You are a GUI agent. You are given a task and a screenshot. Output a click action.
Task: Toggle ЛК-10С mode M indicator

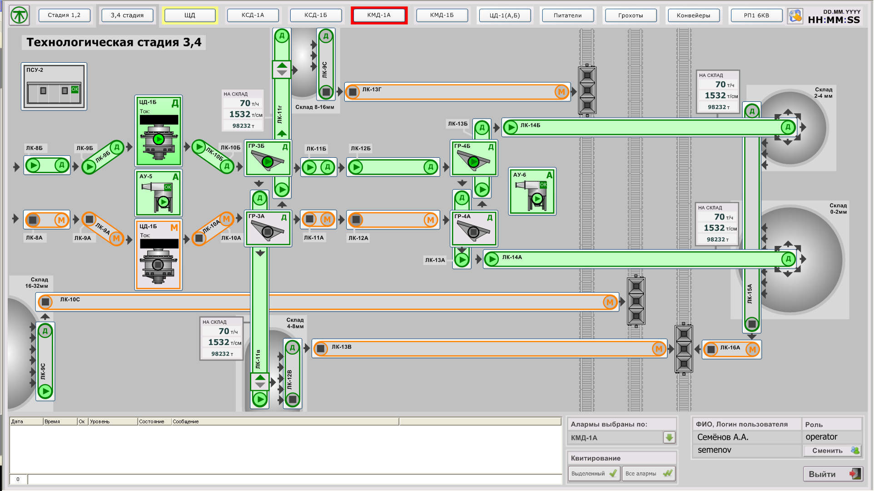coord(610,302)
